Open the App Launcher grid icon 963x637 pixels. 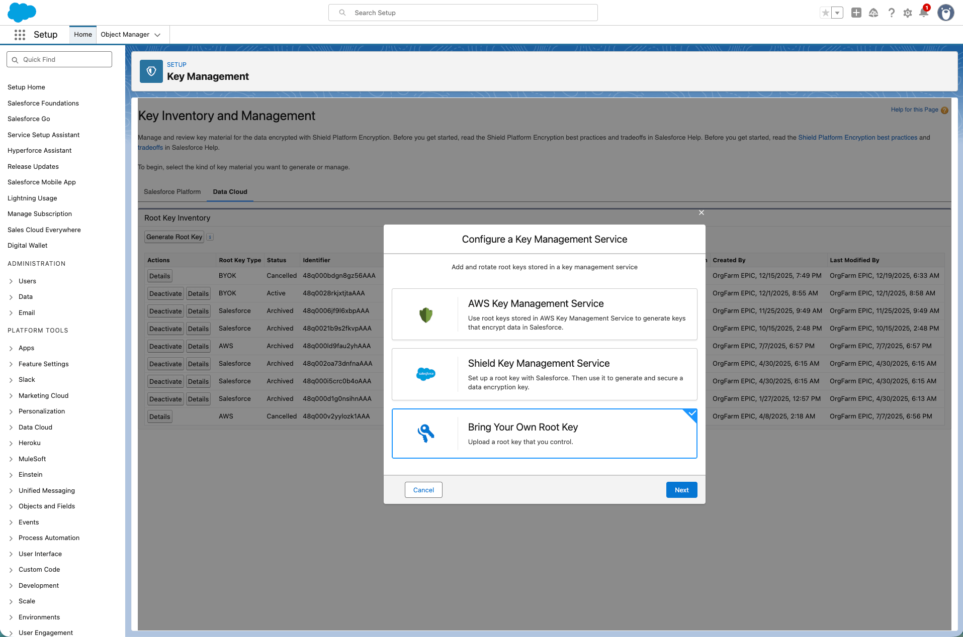[x=20, y=35]
